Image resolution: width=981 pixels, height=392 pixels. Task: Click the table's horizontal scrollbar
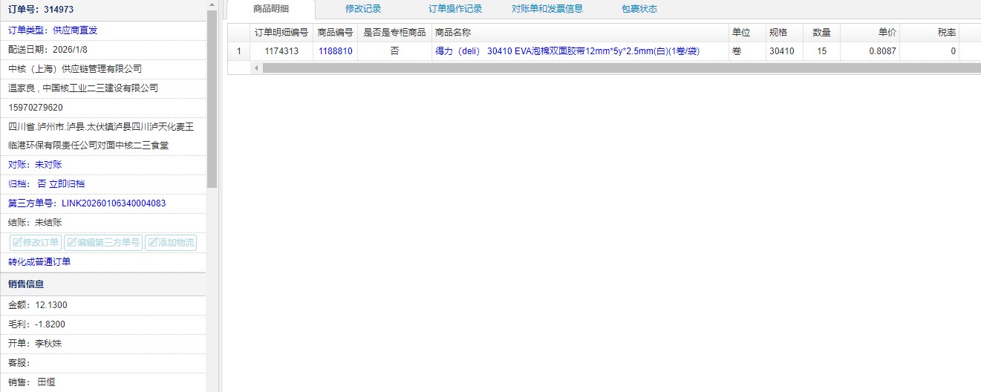click(x=594, y=68)
